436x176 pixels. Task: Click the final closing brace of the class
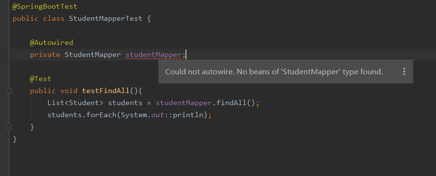click(15, 139)
